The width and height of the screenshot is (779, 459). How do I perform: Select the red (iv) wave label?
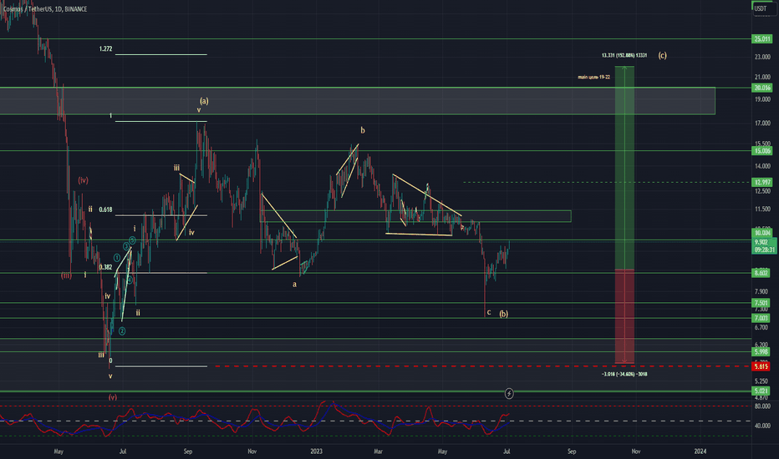pos(83,180)
